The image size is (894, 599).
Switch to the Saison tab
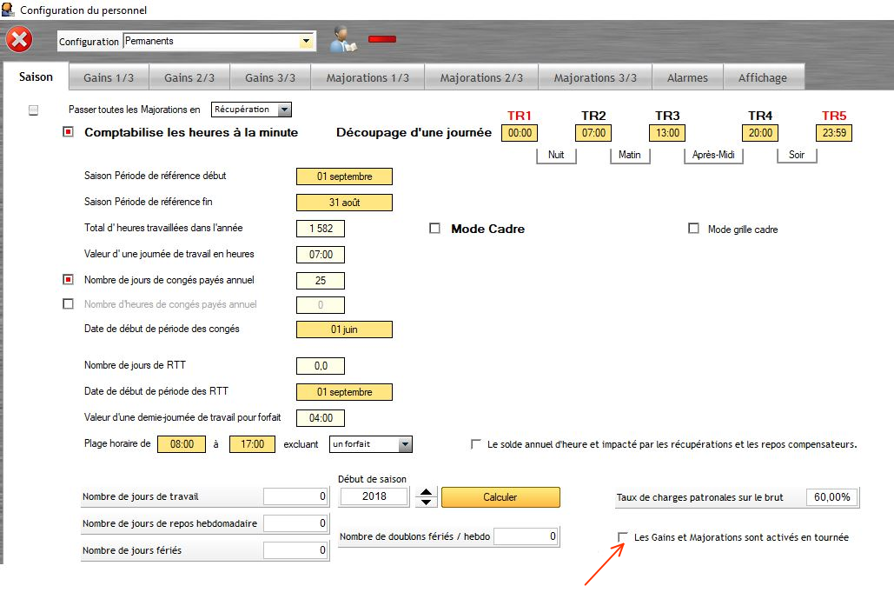click(x=36, y=77)
